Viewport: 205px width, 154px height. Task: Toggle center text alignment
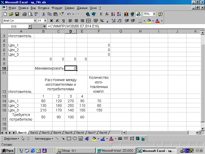76,21
